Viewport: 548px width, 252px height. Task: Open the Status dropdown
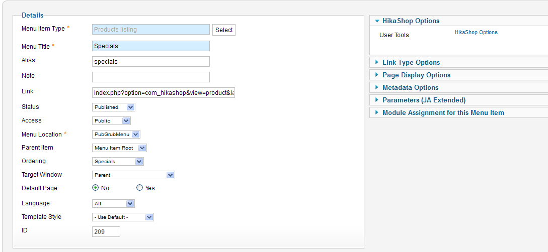(x=114, y=107)
